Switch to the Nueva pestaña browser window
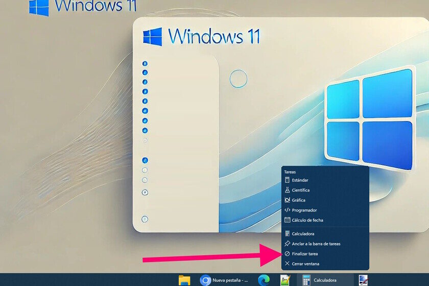Image resolution: width=429 pixels, height=286 pixels. tap(224, 280)
